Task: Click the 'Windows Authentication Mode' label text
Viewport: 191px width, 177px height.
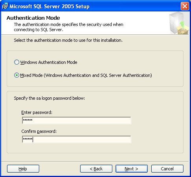Action: 49,62
